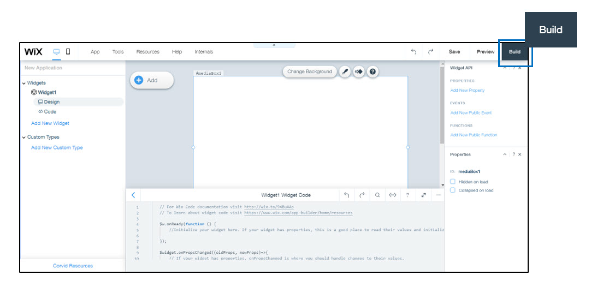Click the New Application title
Viewport: 597px width, 287px height.
click(43, 68)
